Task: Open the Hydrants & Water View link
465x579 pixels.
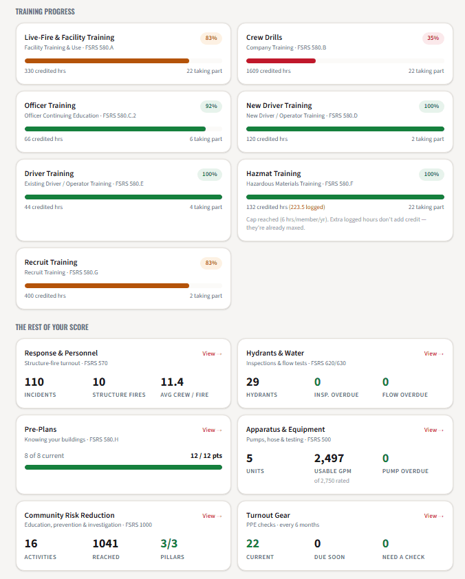Action: pos(434,353)
